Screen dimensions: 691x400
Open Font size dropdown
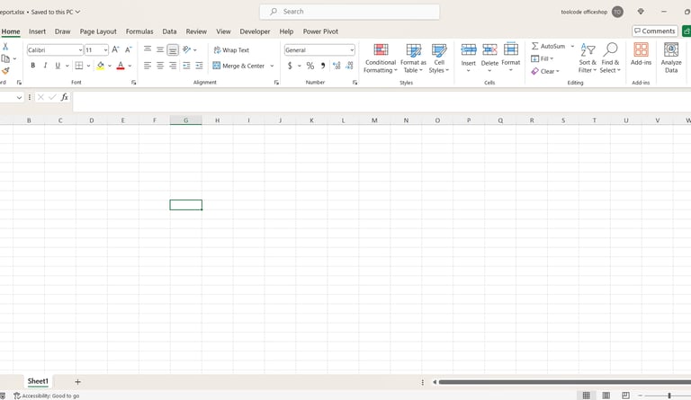[105, 50]
